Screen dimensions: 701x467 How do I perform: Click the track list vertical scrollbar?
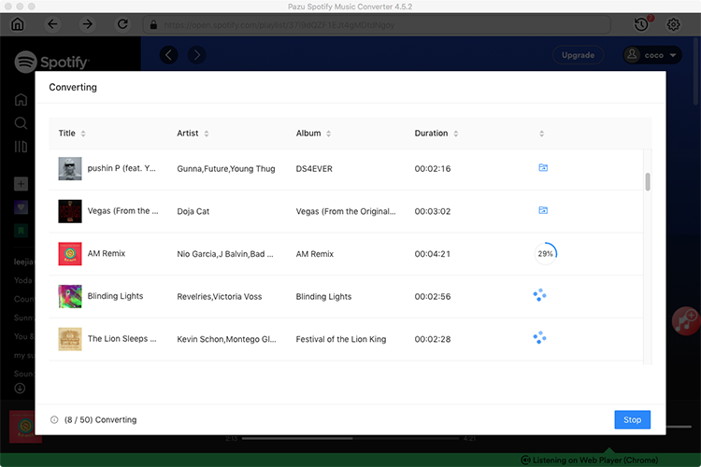(648, 181)
